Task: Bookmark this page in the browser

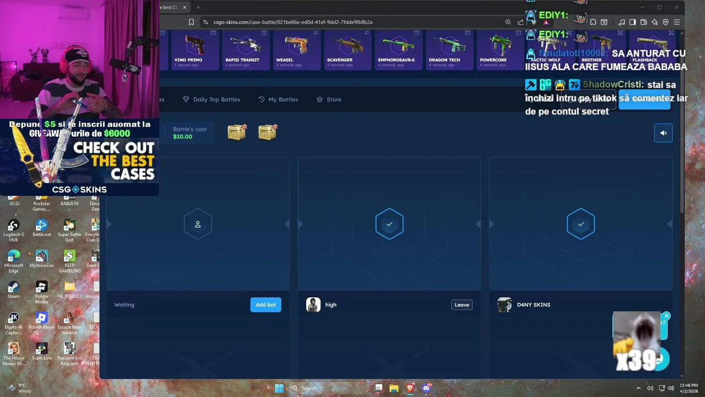Action: (191, 22)
